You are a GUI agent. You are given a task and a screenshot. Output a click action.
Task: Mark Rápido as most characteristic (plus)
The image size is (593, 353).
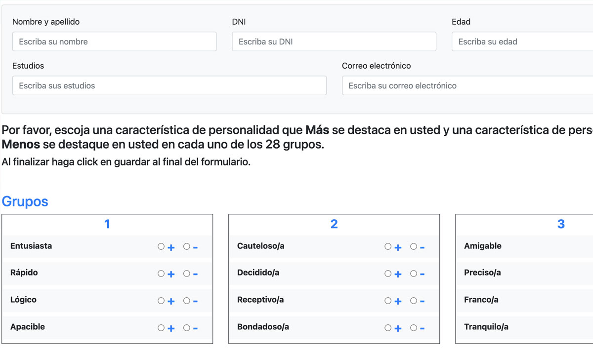tap(161, 274)
